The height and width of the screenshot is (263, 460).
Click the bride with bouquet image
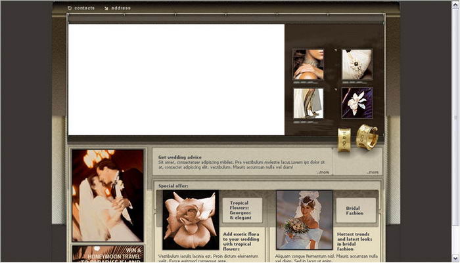(x=304, y=220)
